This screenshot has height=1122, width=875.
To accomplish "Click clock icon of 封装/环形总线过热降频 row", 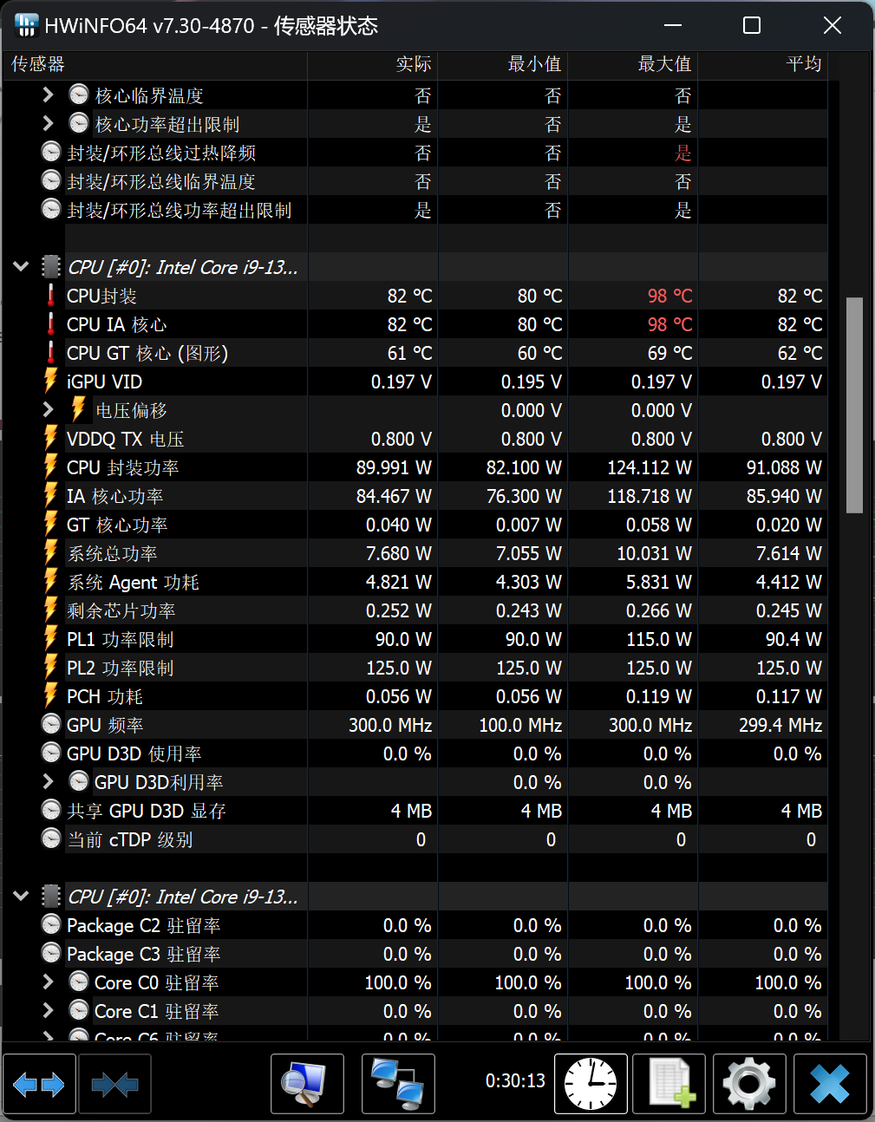I will pos(51,153).
